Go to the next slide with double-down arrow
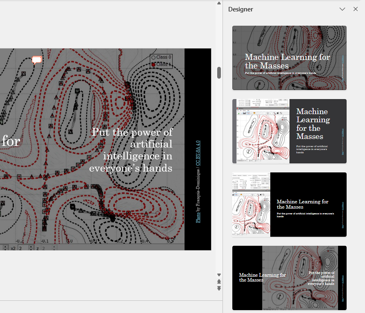 pyautogui.click(x=219, y=288)
